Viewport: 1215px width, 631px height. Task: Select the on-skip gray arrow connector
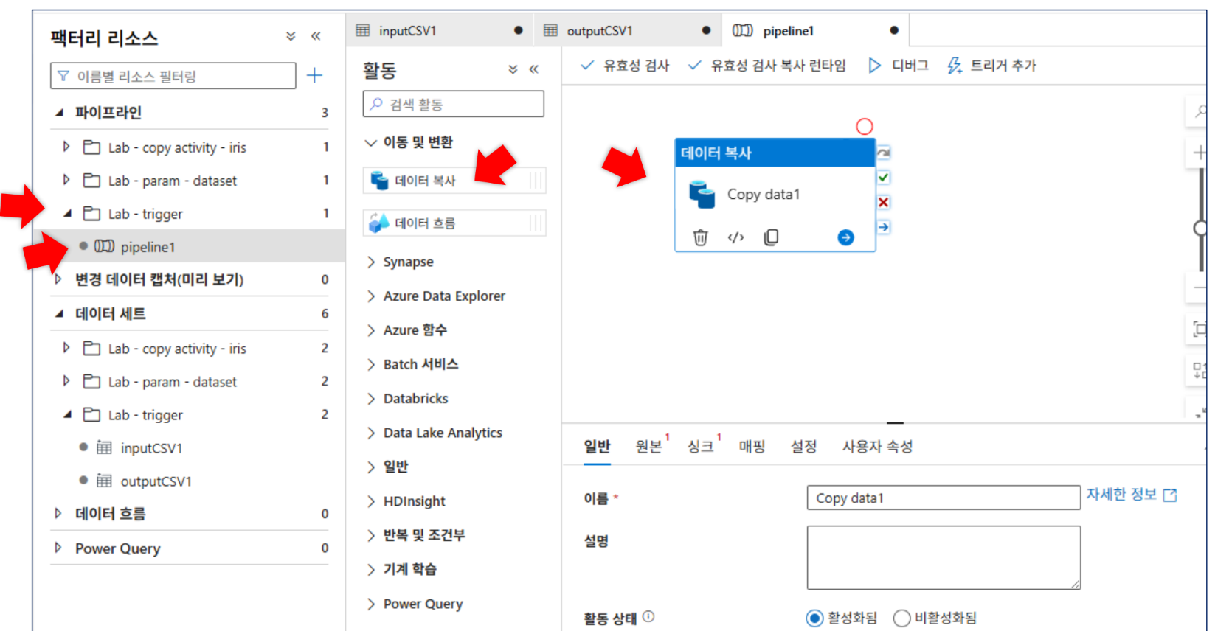click(x=883, y=153)
